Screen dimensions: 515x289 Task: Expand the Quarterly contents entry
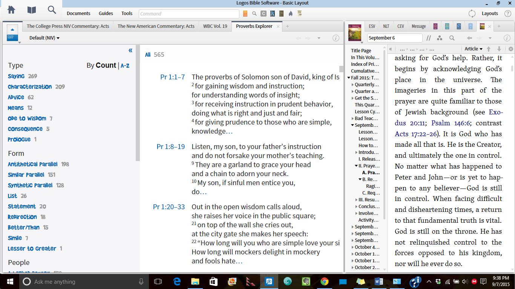click(x=353, y=85)
